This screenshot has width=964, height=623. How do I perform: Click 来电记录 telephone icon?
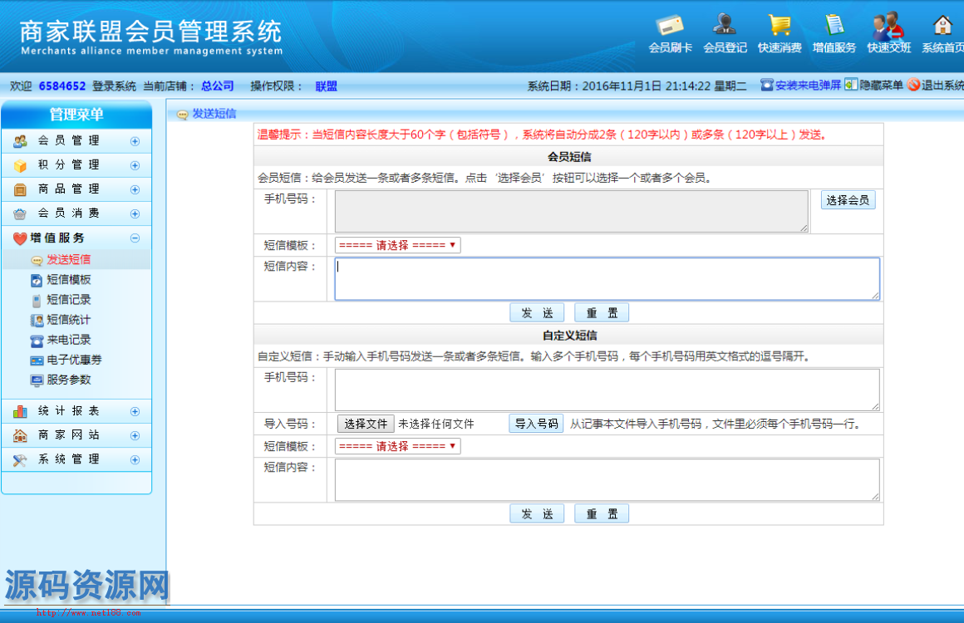click(37, 341)
